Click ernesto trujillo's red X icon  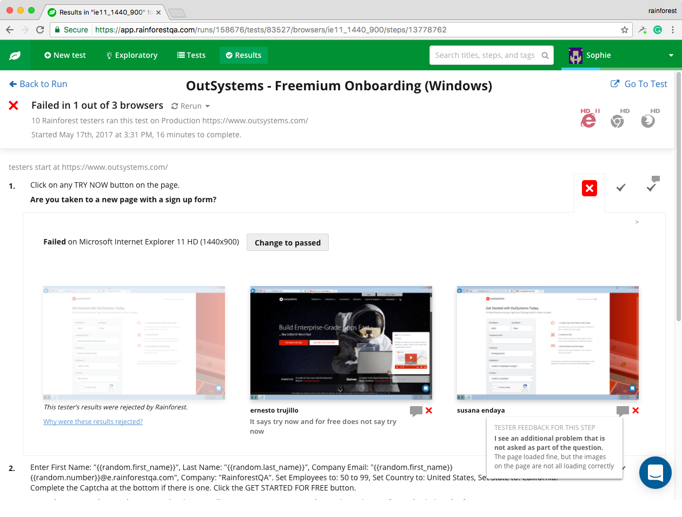(x=429, y=410)
